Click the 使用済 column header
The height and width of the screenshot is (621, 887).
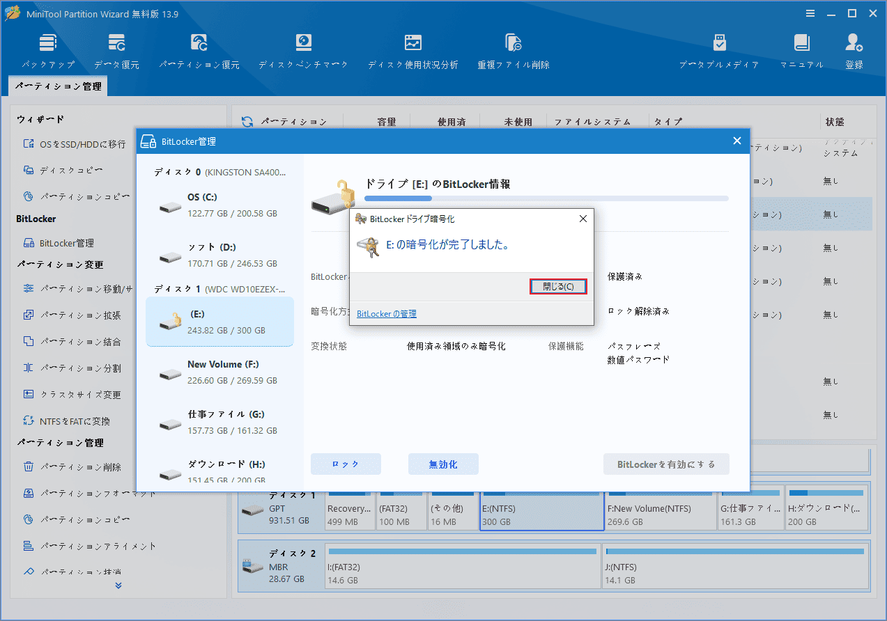click(x=452, y=122)
